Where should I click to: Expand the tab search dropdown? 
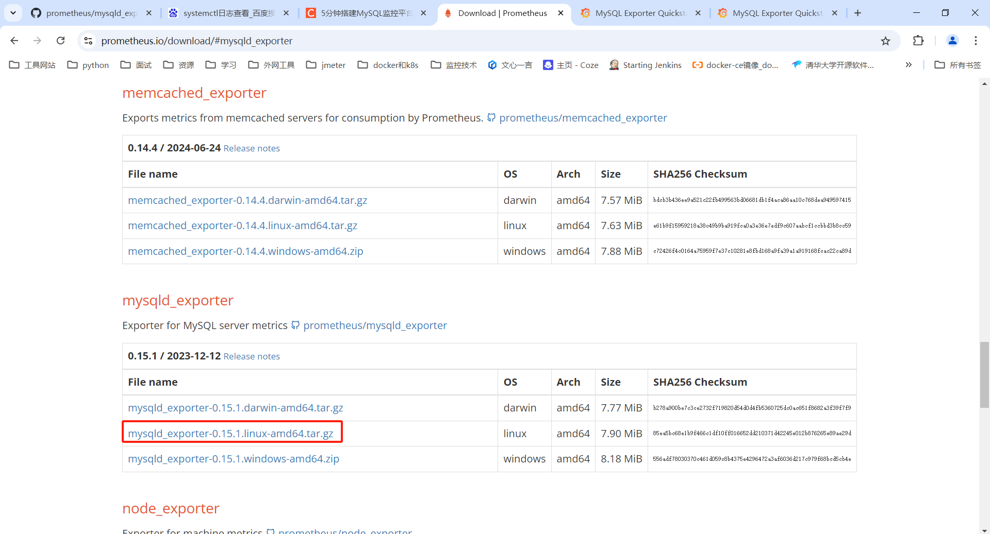(x=13, y=13)
